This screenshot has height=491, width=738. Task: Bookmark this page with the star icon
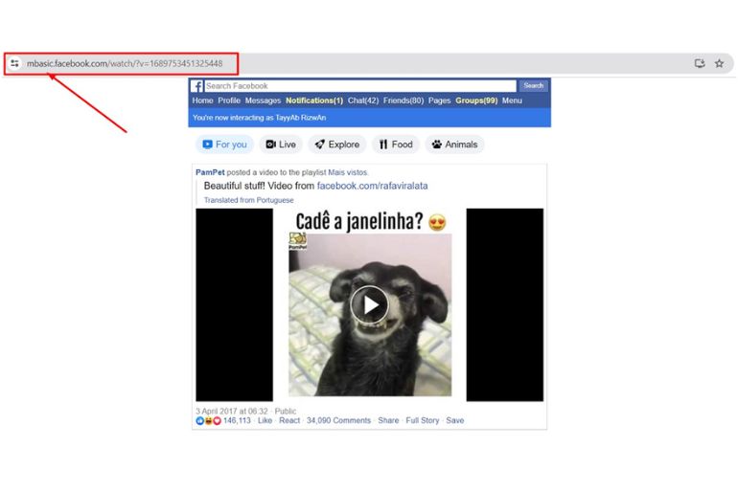719,63
